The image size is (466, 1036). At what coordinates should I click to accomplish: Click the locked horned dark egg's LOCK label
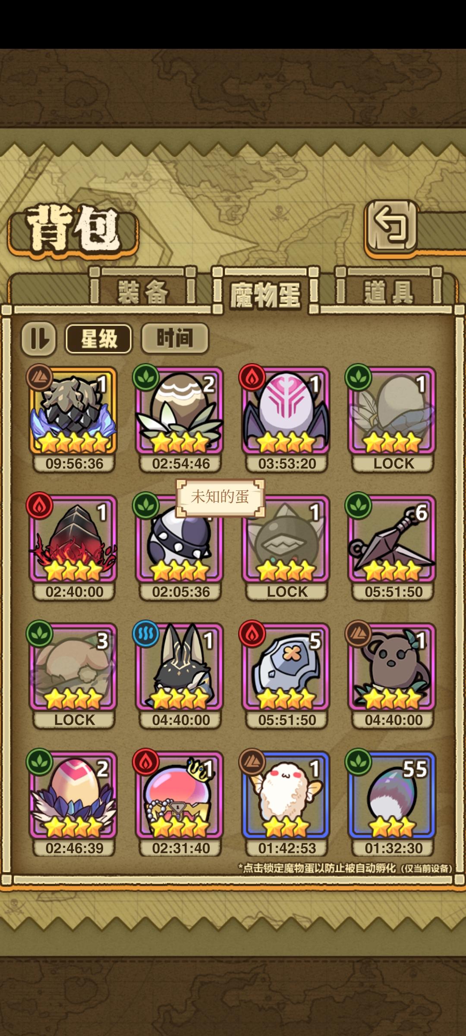287,592
